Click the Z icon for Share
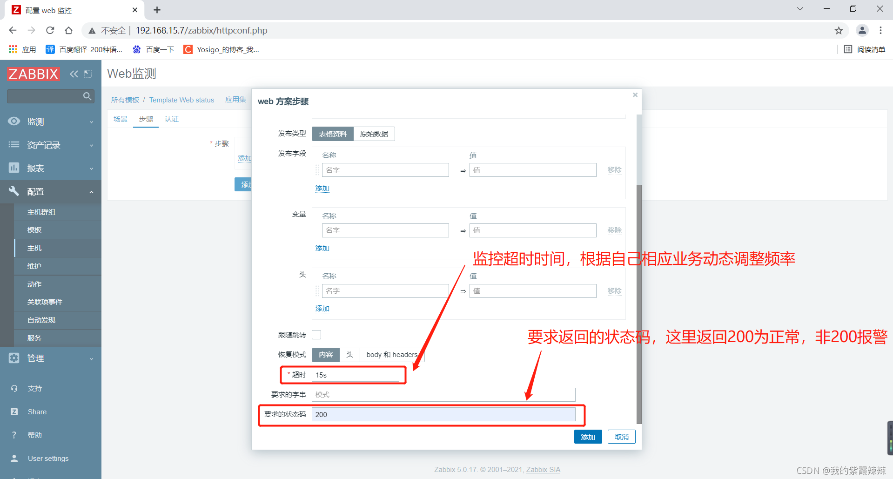 coord(14,412)
